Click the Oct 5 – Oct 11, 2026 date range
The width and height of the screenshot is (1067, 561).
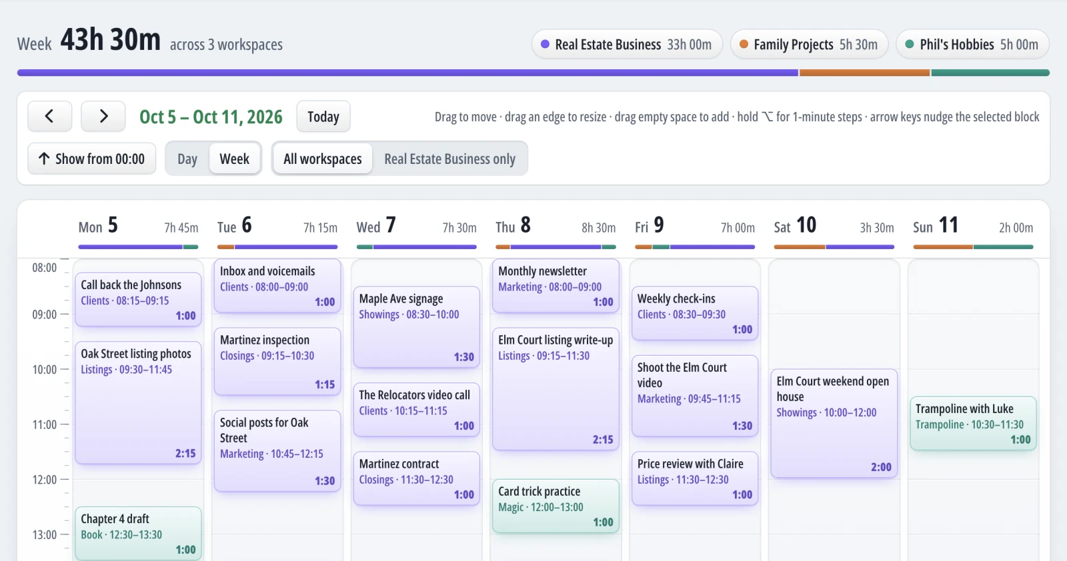click(x=211, y=117)
